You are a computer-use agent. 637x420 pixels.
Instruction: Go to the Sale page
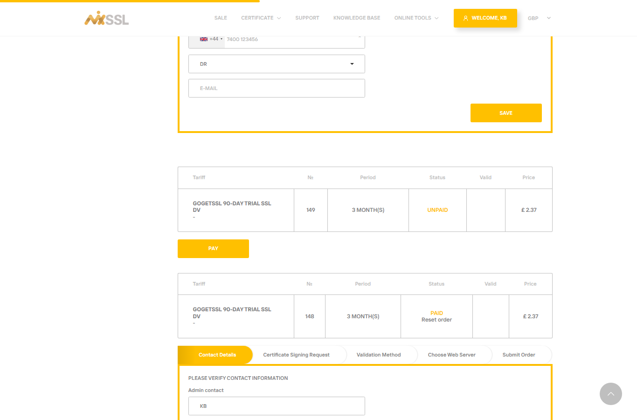[x=221, y=18]
